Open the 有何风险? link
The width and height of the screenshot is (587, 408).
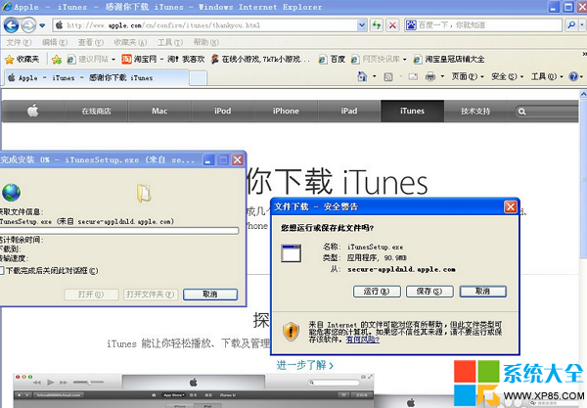[362, 340]
